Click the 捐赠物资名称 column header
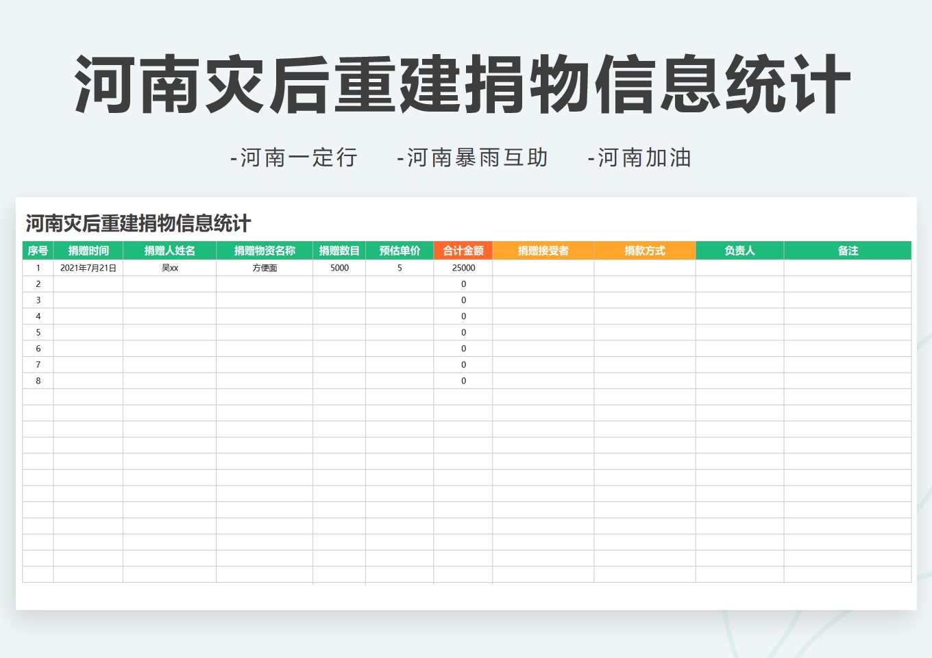Image resolution: width=932 pixels, height=658 pixels. (x=267, y=251)
